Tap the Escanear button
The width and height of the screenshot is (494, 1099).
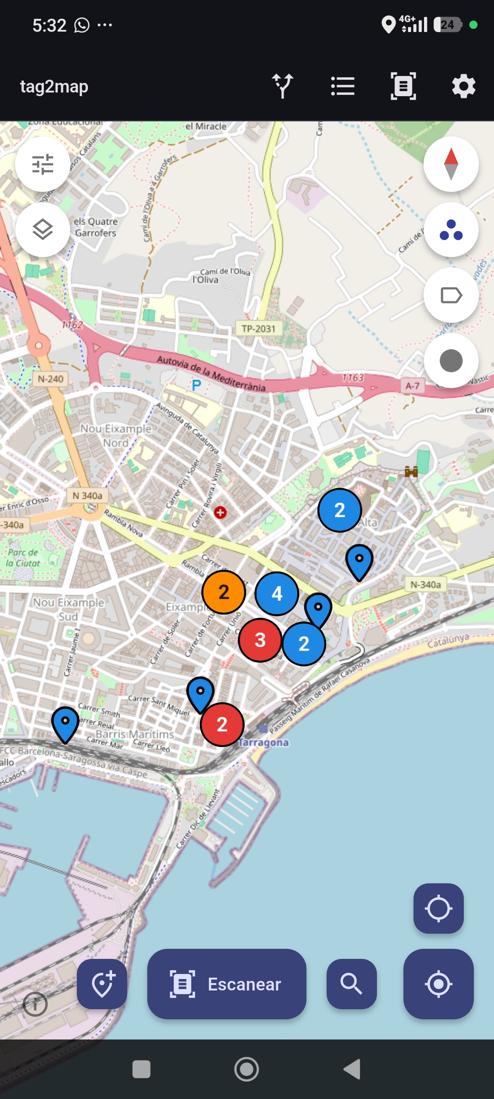(226, 984)
